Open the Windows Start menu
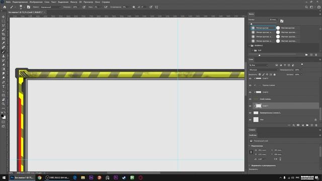 click(x=4, y=177)
